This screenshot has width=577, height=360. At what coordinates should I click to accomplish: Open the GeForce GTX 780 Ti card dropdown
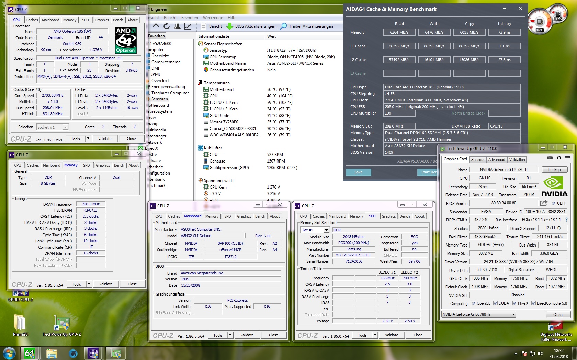click(512, 314)
